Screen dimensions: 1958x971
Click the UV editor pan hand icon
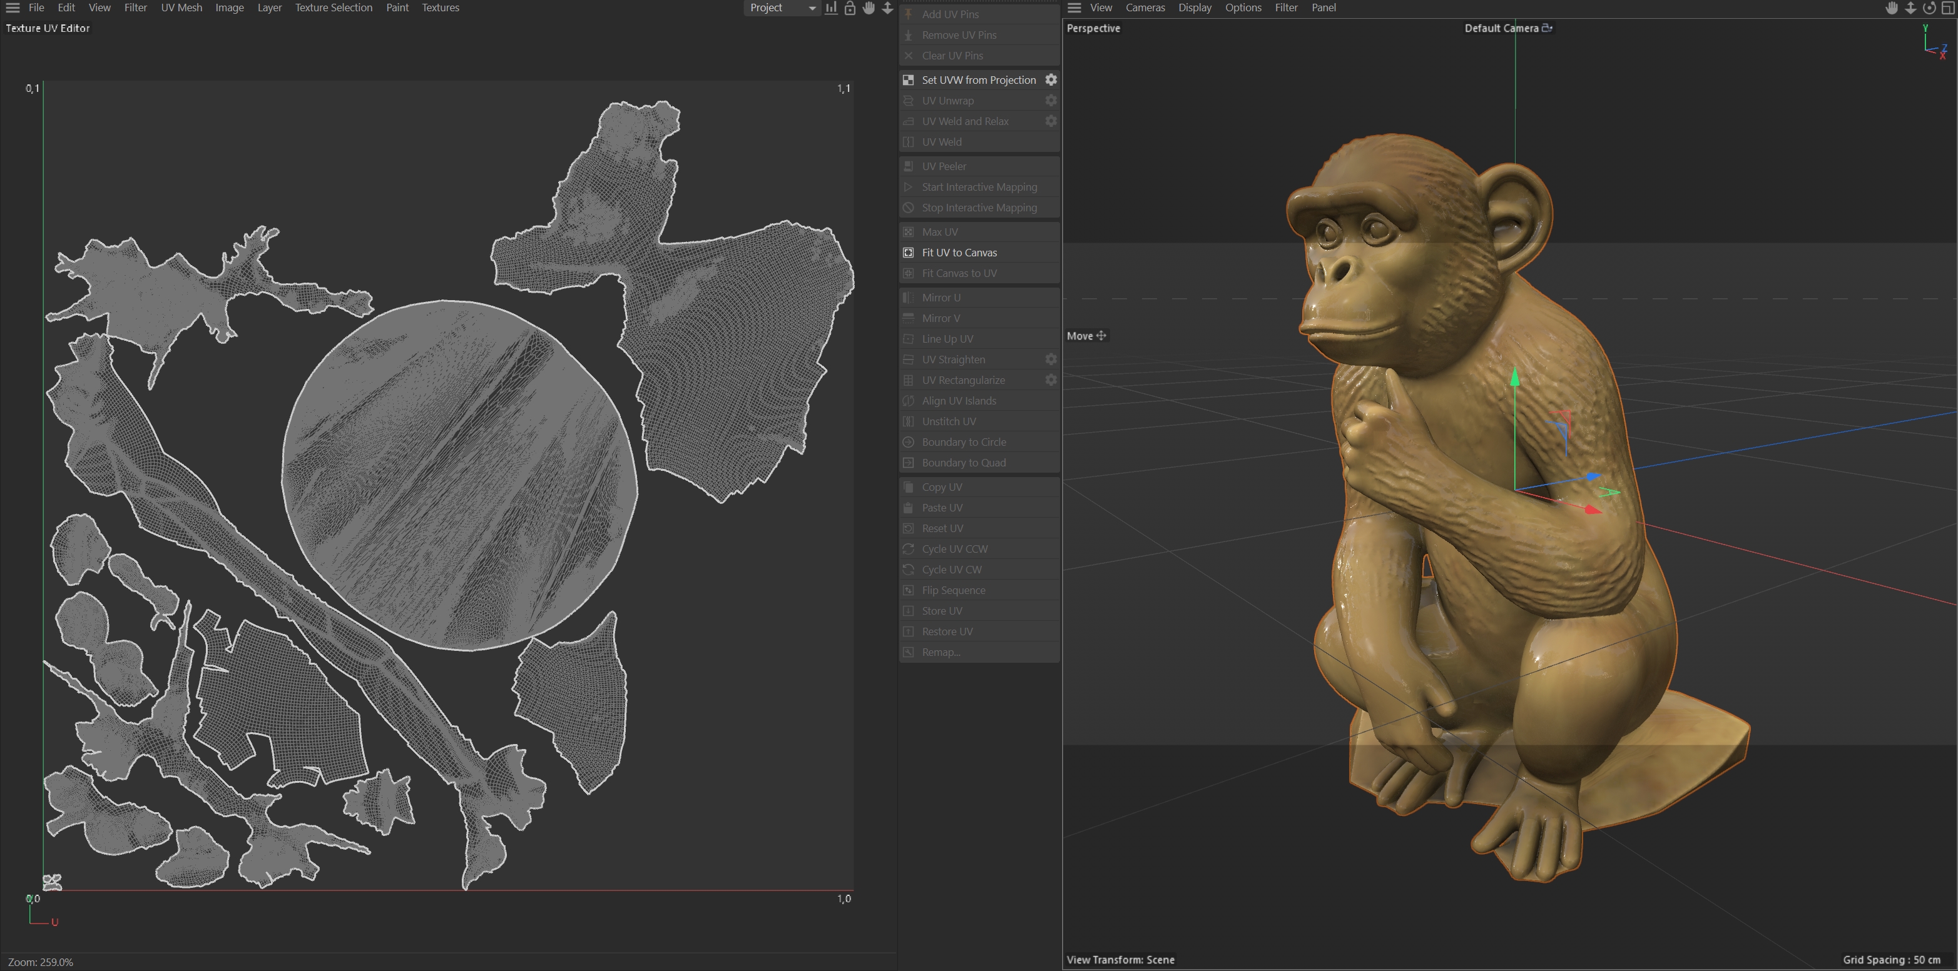coord(869,8)
